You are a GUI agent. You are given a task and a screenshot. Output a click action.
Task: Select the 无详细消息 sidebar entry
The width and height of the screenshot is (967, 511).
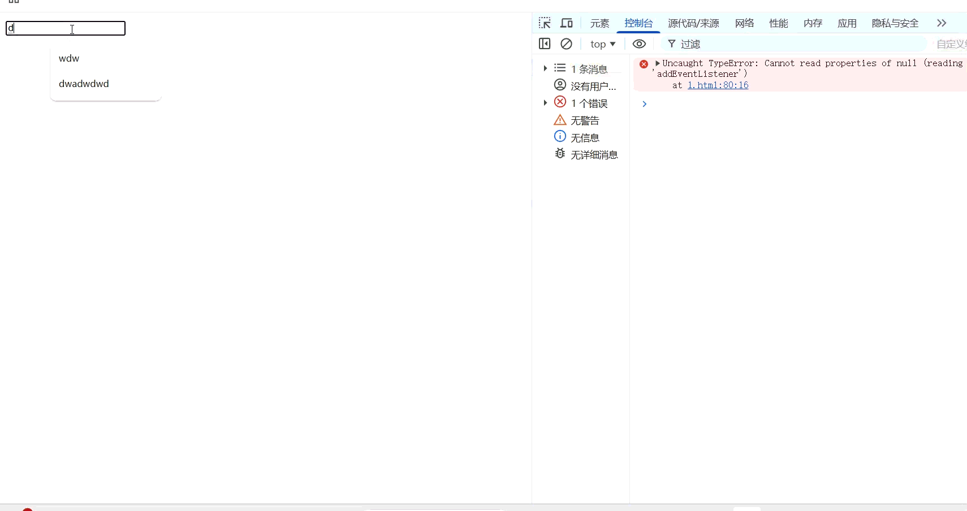[594, 155]
